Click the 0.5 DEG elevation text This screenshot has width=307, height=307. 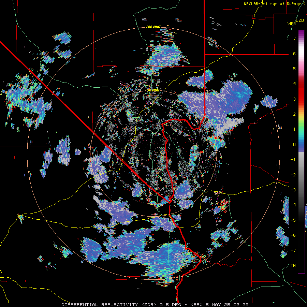[x=171, y=305]
